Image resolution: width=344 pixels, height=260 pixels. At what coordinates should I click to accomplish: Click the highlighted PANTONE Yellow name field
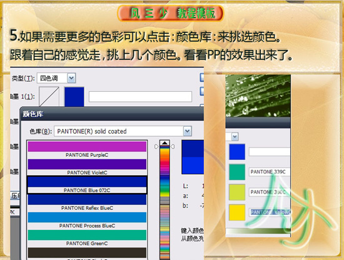270,212
